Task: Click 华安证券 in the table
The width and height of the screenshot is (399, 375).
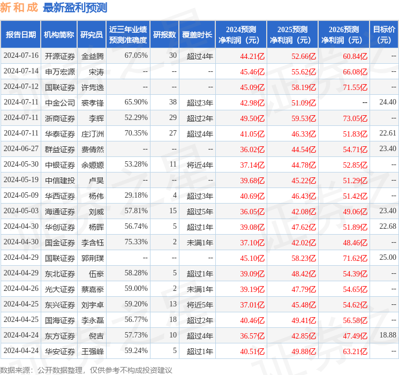Action: coord(60,351)
